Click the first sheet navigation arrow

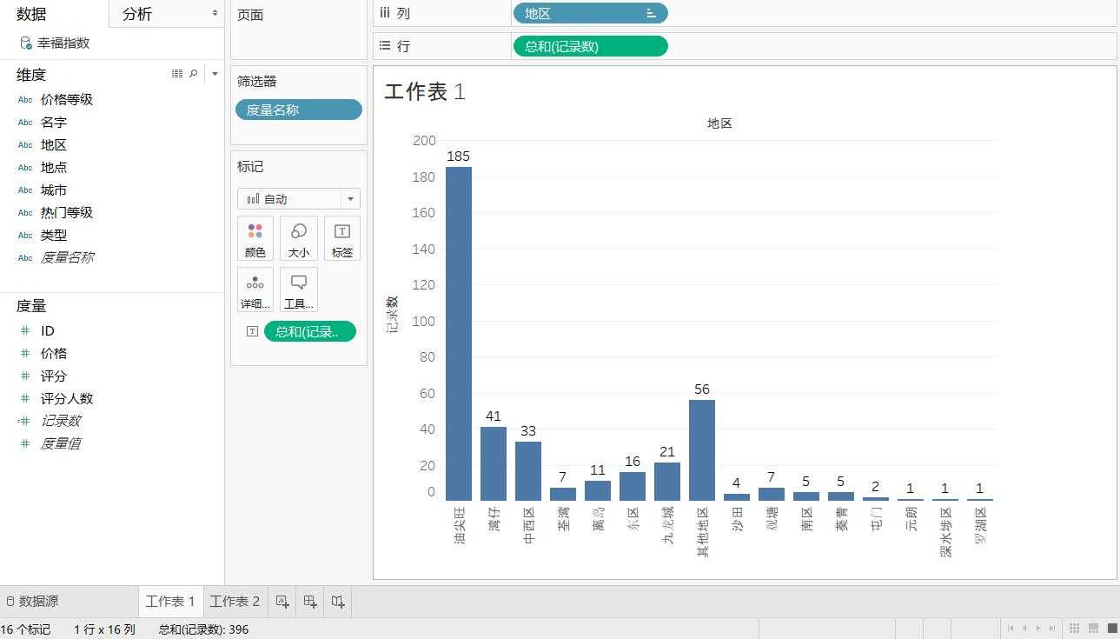point(1011,628)
